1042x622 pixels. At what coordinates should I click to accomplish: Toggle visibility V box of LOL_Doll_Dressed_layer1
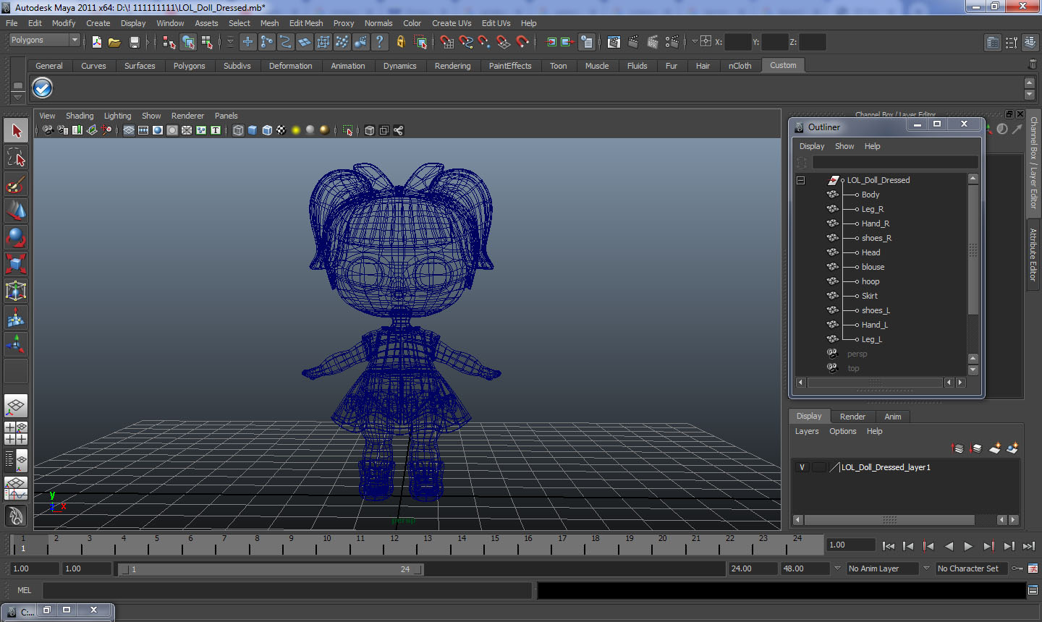click(x=802, y=467)
